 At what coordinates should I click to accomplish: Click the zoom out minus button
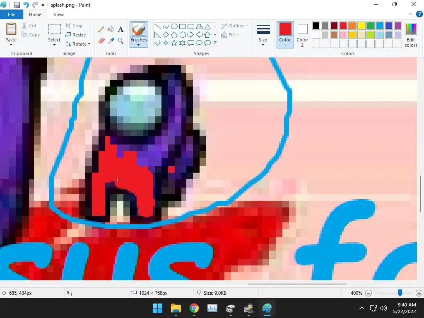368,293
